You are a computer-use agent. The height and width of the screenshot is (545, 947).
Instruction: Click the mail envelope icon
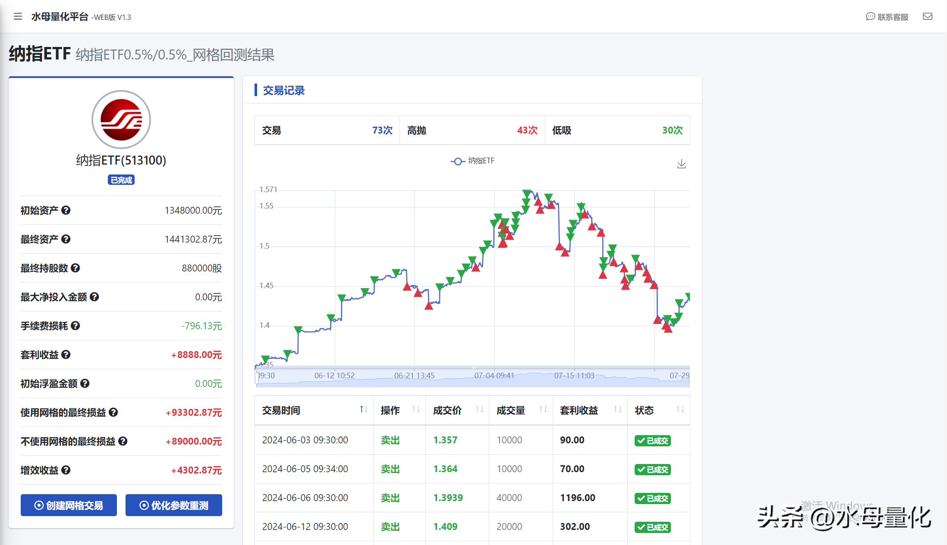coord(927,16)
